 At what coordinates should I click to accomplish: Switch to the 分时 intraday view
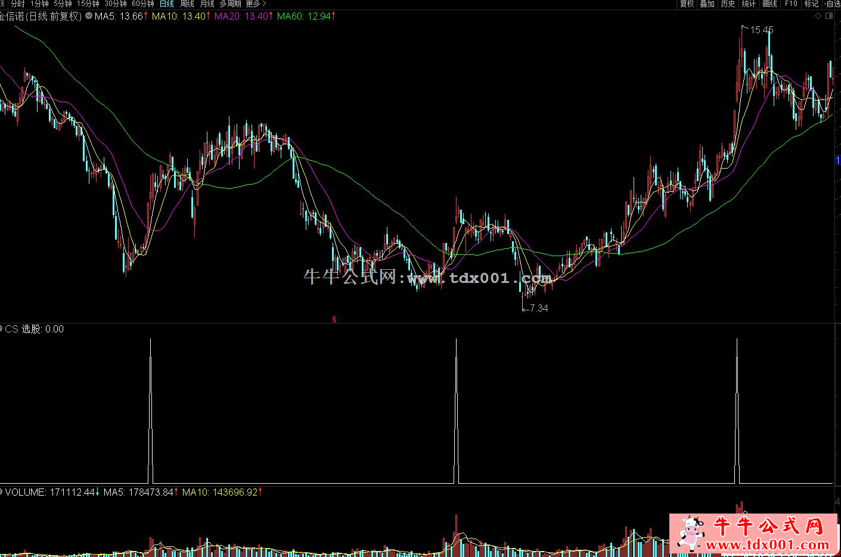[17, 4]
